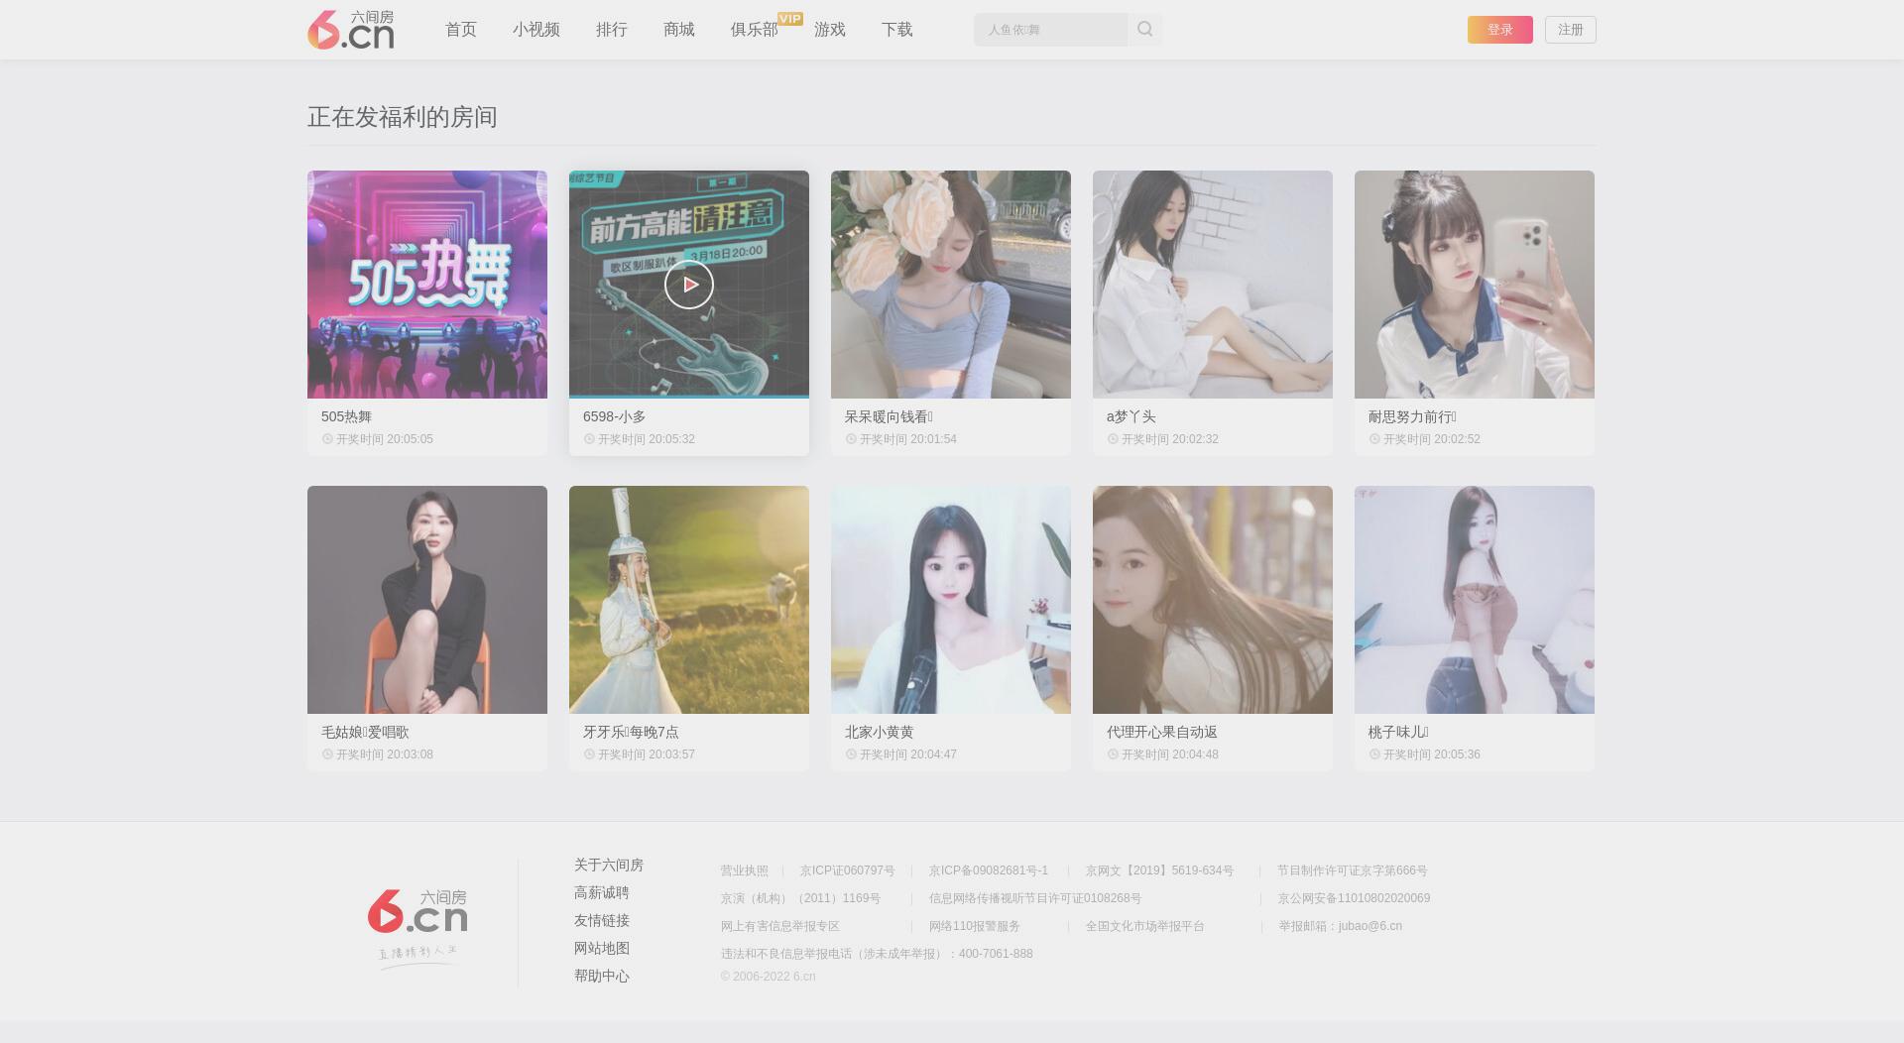Open the 商城 store menu
The image size is (1904, 1043).
click(x=679, y=30)
